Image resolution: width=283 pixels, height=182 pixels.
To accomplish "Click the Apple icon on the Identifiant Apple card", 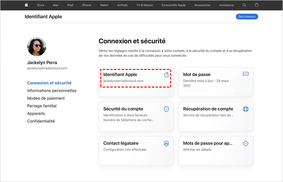I will point(166,75).
